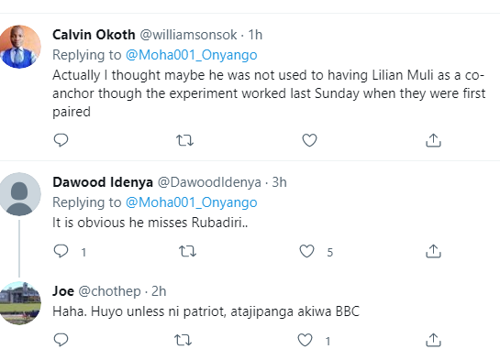Retweet Calvin Okoth's tweet
Viewport: 500px width, 349px height.
click(x=185, y=140)
